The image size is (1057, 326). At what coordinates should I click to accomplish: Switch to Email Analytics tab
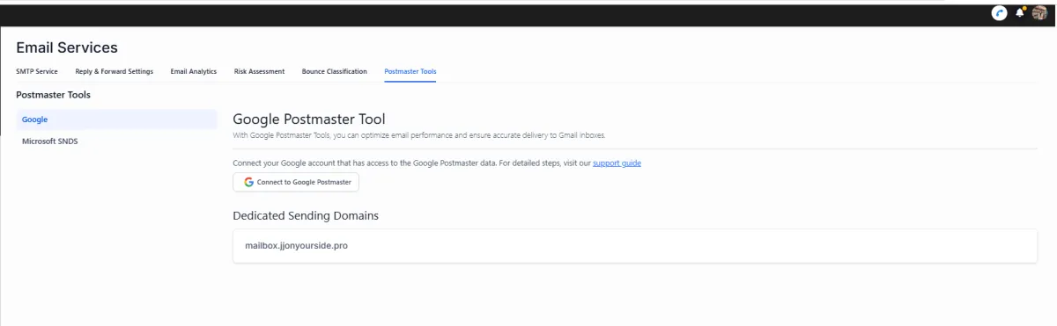193,71
